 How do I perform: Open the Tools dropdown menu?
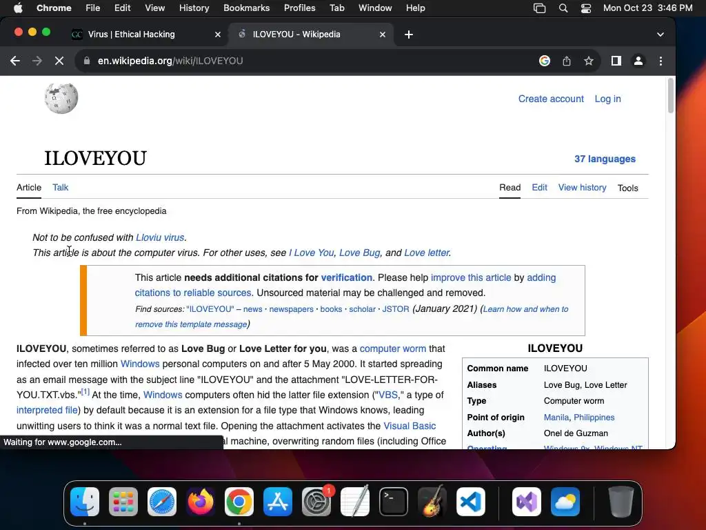tap(627, 188)
